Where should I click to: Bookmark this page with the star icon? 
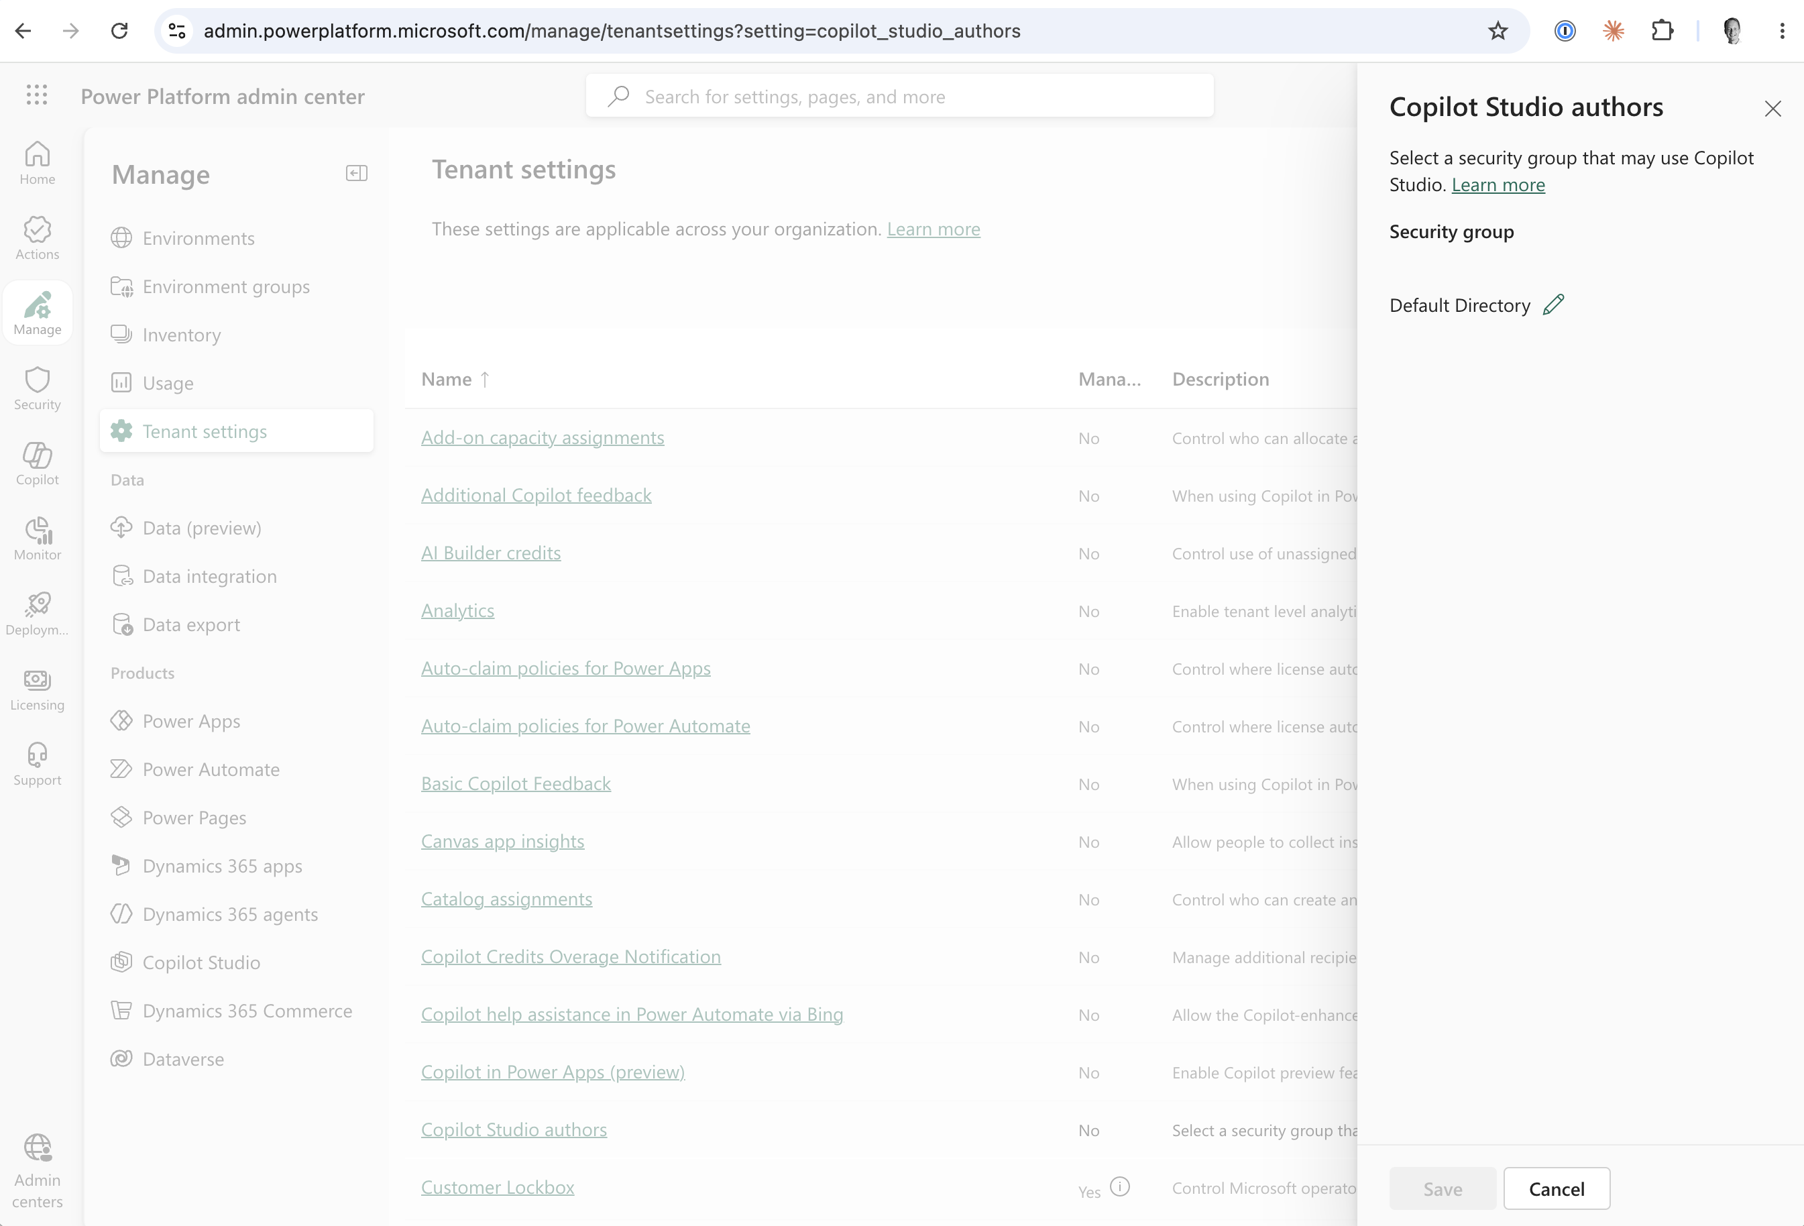(x=1498, y=31)
